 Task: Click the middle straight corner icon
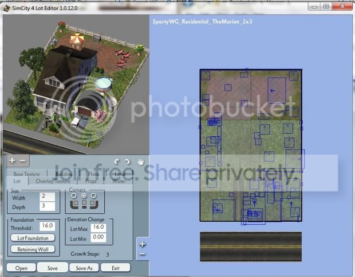click(84, 204)
